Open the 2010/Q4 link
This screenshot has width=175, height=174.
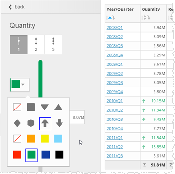(x=114, y=129)
